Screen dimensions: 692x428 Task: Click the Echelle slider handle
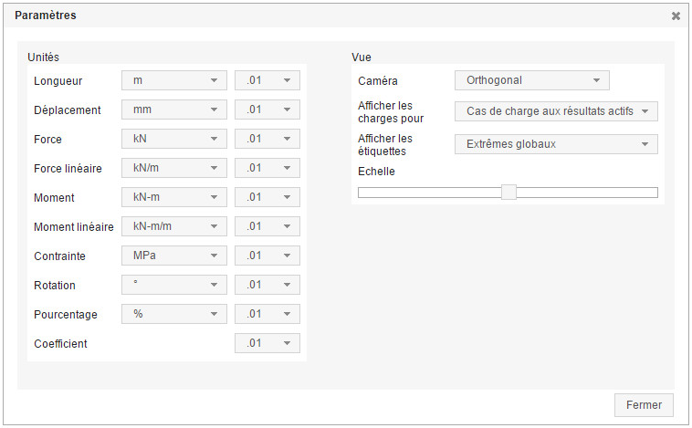(x=509, y=192)
